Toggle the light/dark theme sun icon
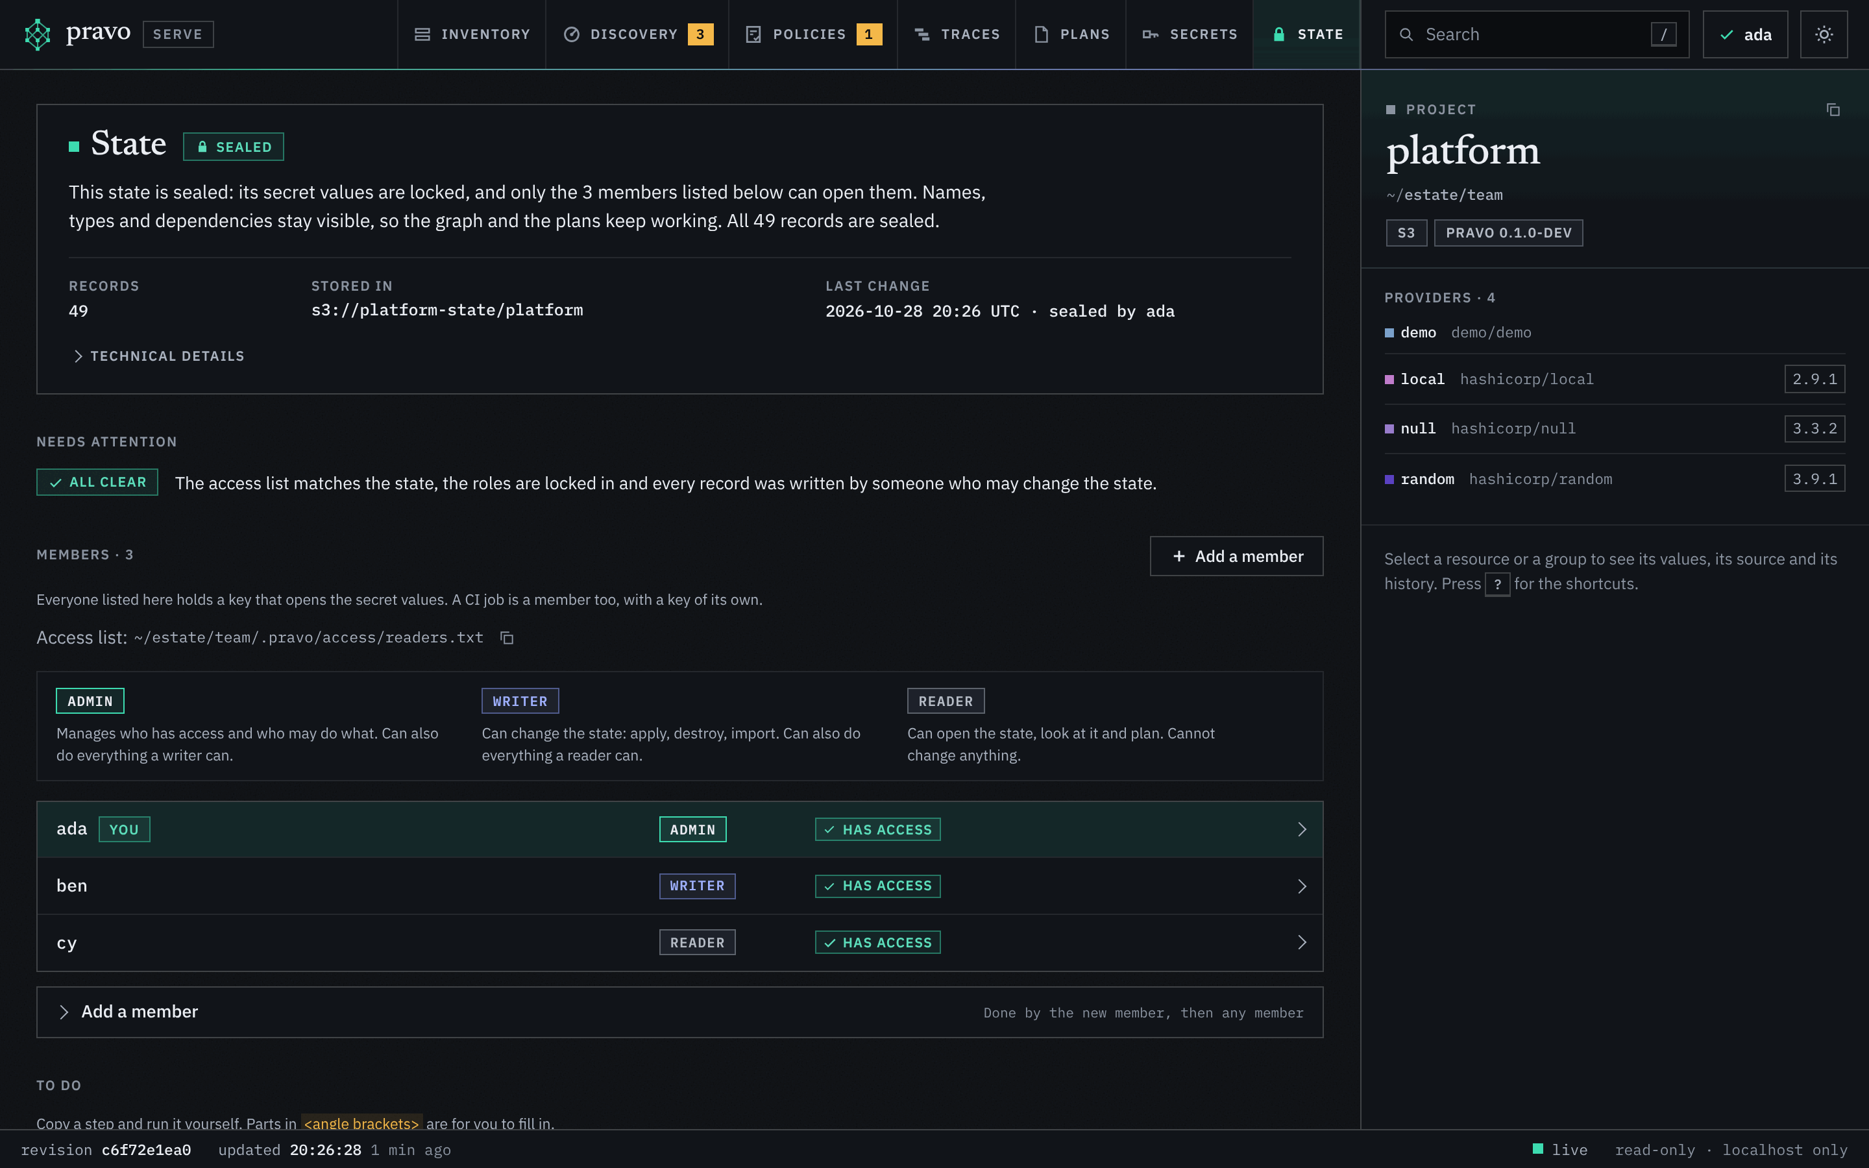Viewport: 1869px width, 1168px height. coord(1824,34)
